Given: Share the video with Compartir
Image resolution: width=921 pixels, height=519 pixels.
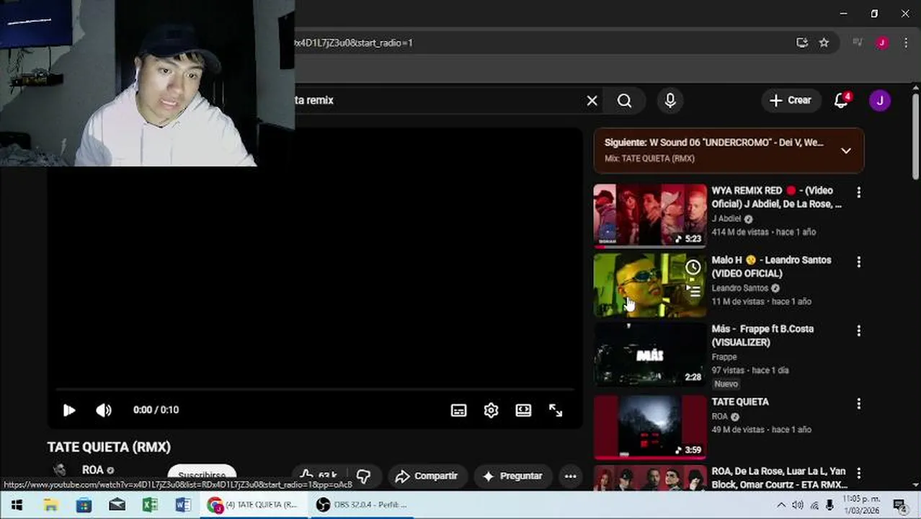Looking at the screenshot, I should coord(427,476).
